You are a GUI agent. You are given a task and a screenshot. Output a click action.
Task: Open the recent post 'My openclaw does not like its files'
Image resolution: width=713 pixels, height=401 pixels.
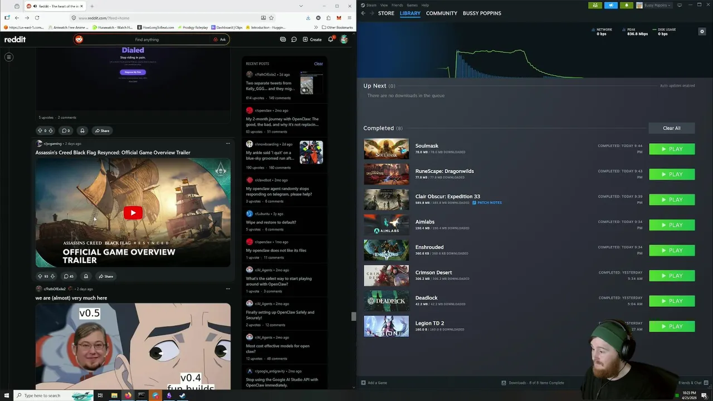(x=276, y=250)
